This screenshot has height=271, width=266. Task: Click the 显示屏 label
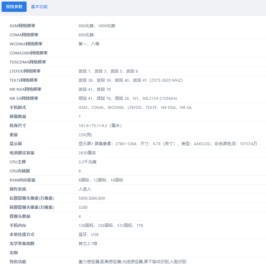(16, 144)
